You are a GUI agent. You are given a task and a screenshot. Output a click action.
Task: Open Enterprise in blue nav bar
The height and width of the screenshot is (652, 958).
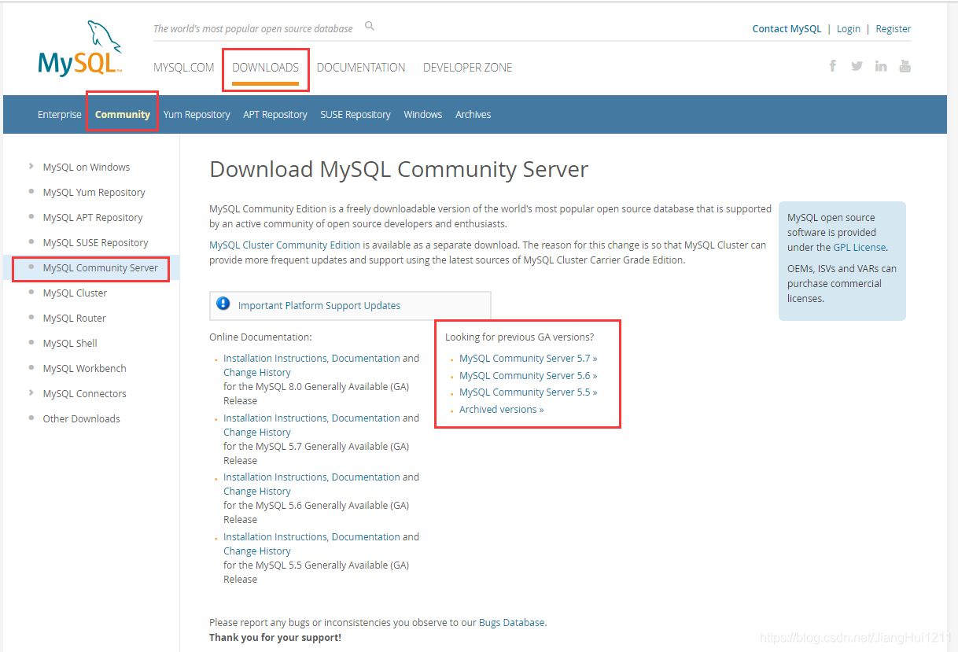pos(60,115)
